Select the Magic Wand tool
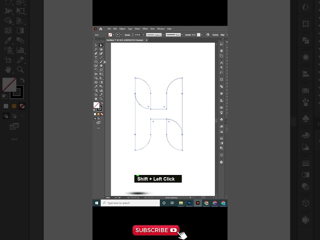Viewport: 320px width, 240px height. (96, 49)
